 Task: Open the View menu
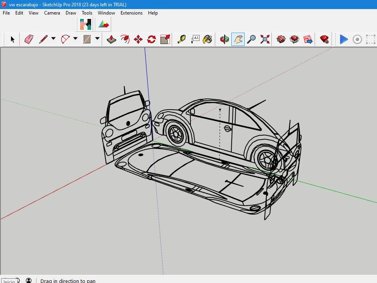click(33, 13)
